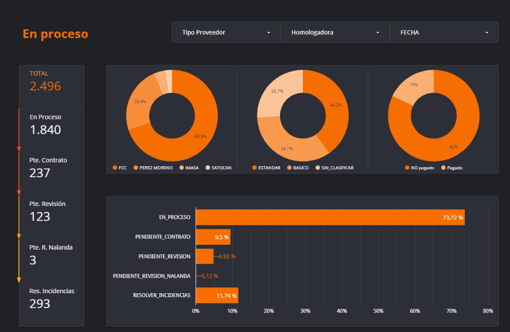Image resolution: width=510 pixels, height=332 pixels.
Task: Open the FECHA dropdown
Action: click(x=444, y=32)
